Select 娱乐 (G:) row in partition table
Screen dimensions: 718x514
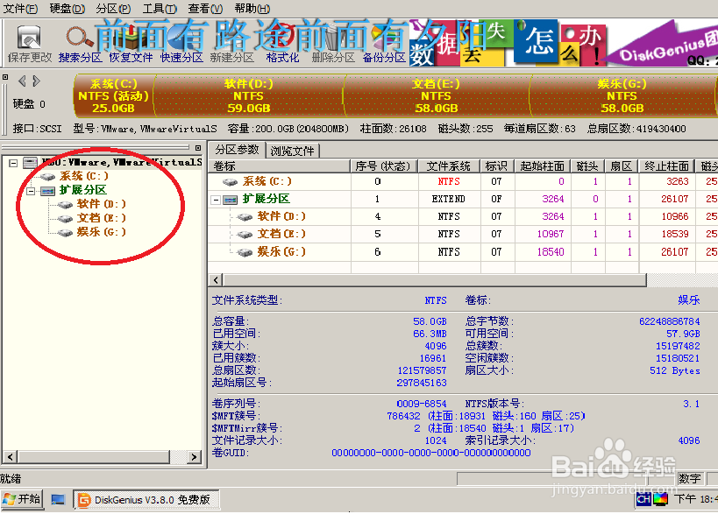[463, 252]
